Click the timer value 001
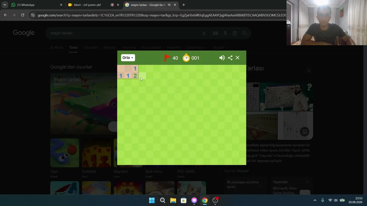 tap(195, 58)
